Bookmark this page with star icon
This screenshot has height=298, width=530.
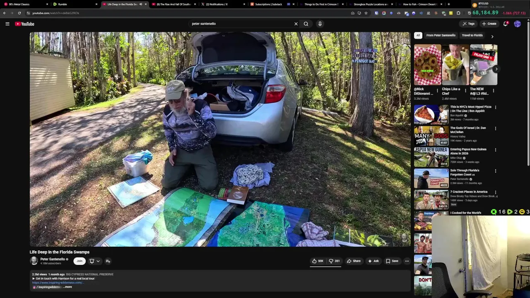[366, 13]
